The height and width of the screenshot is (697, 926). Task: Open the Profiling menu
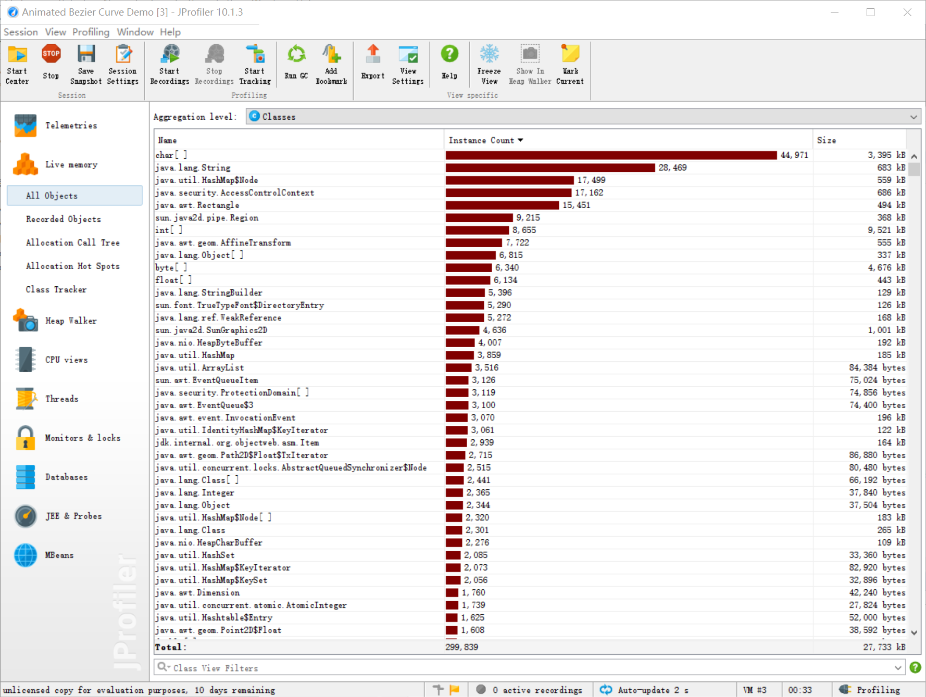91,32
